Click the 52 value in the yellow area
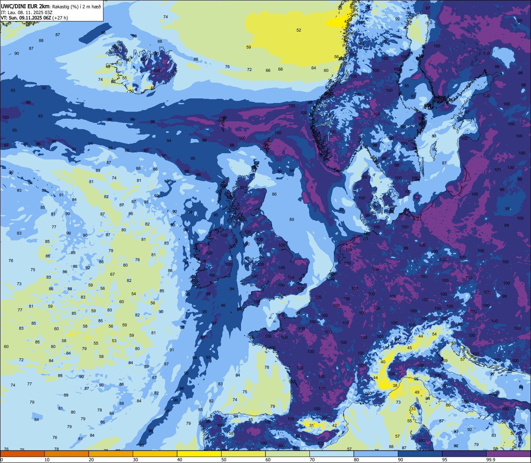This screenshot has height=463, width=531. coord(299,30)
